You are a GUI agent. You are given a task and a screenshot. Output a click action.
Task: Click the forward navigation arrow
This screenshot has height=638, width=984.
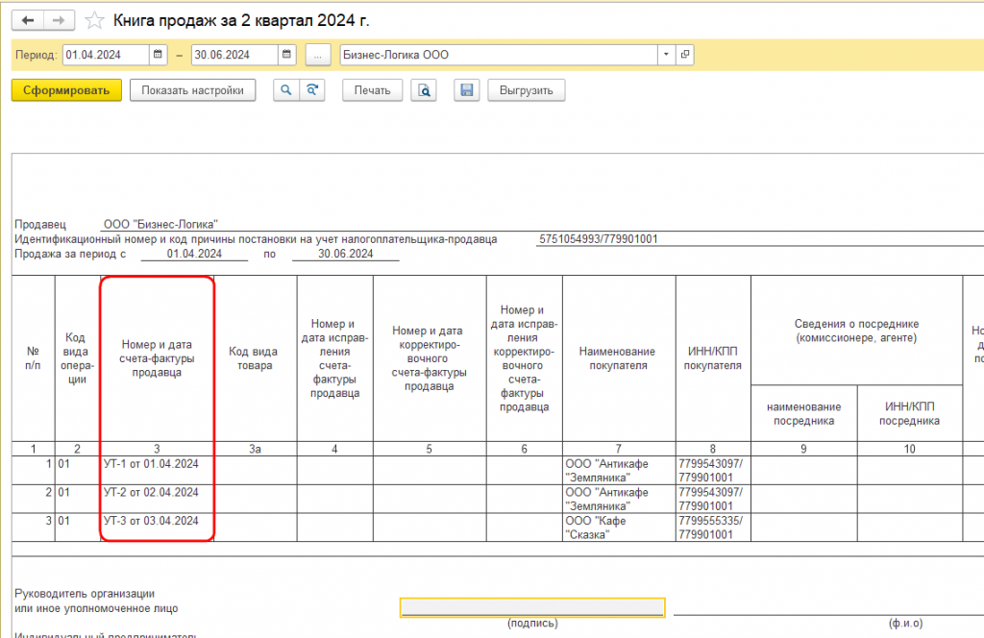coord(59,21)
